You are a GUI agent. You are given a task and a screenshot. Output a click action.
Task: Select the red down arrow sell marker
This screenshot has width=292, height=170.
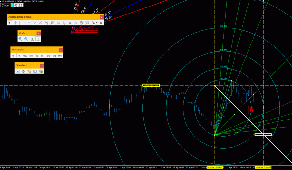(252, 110)
